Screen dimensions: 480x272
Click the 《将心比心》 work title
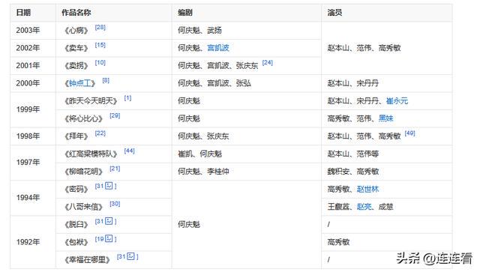coord(83,118)
